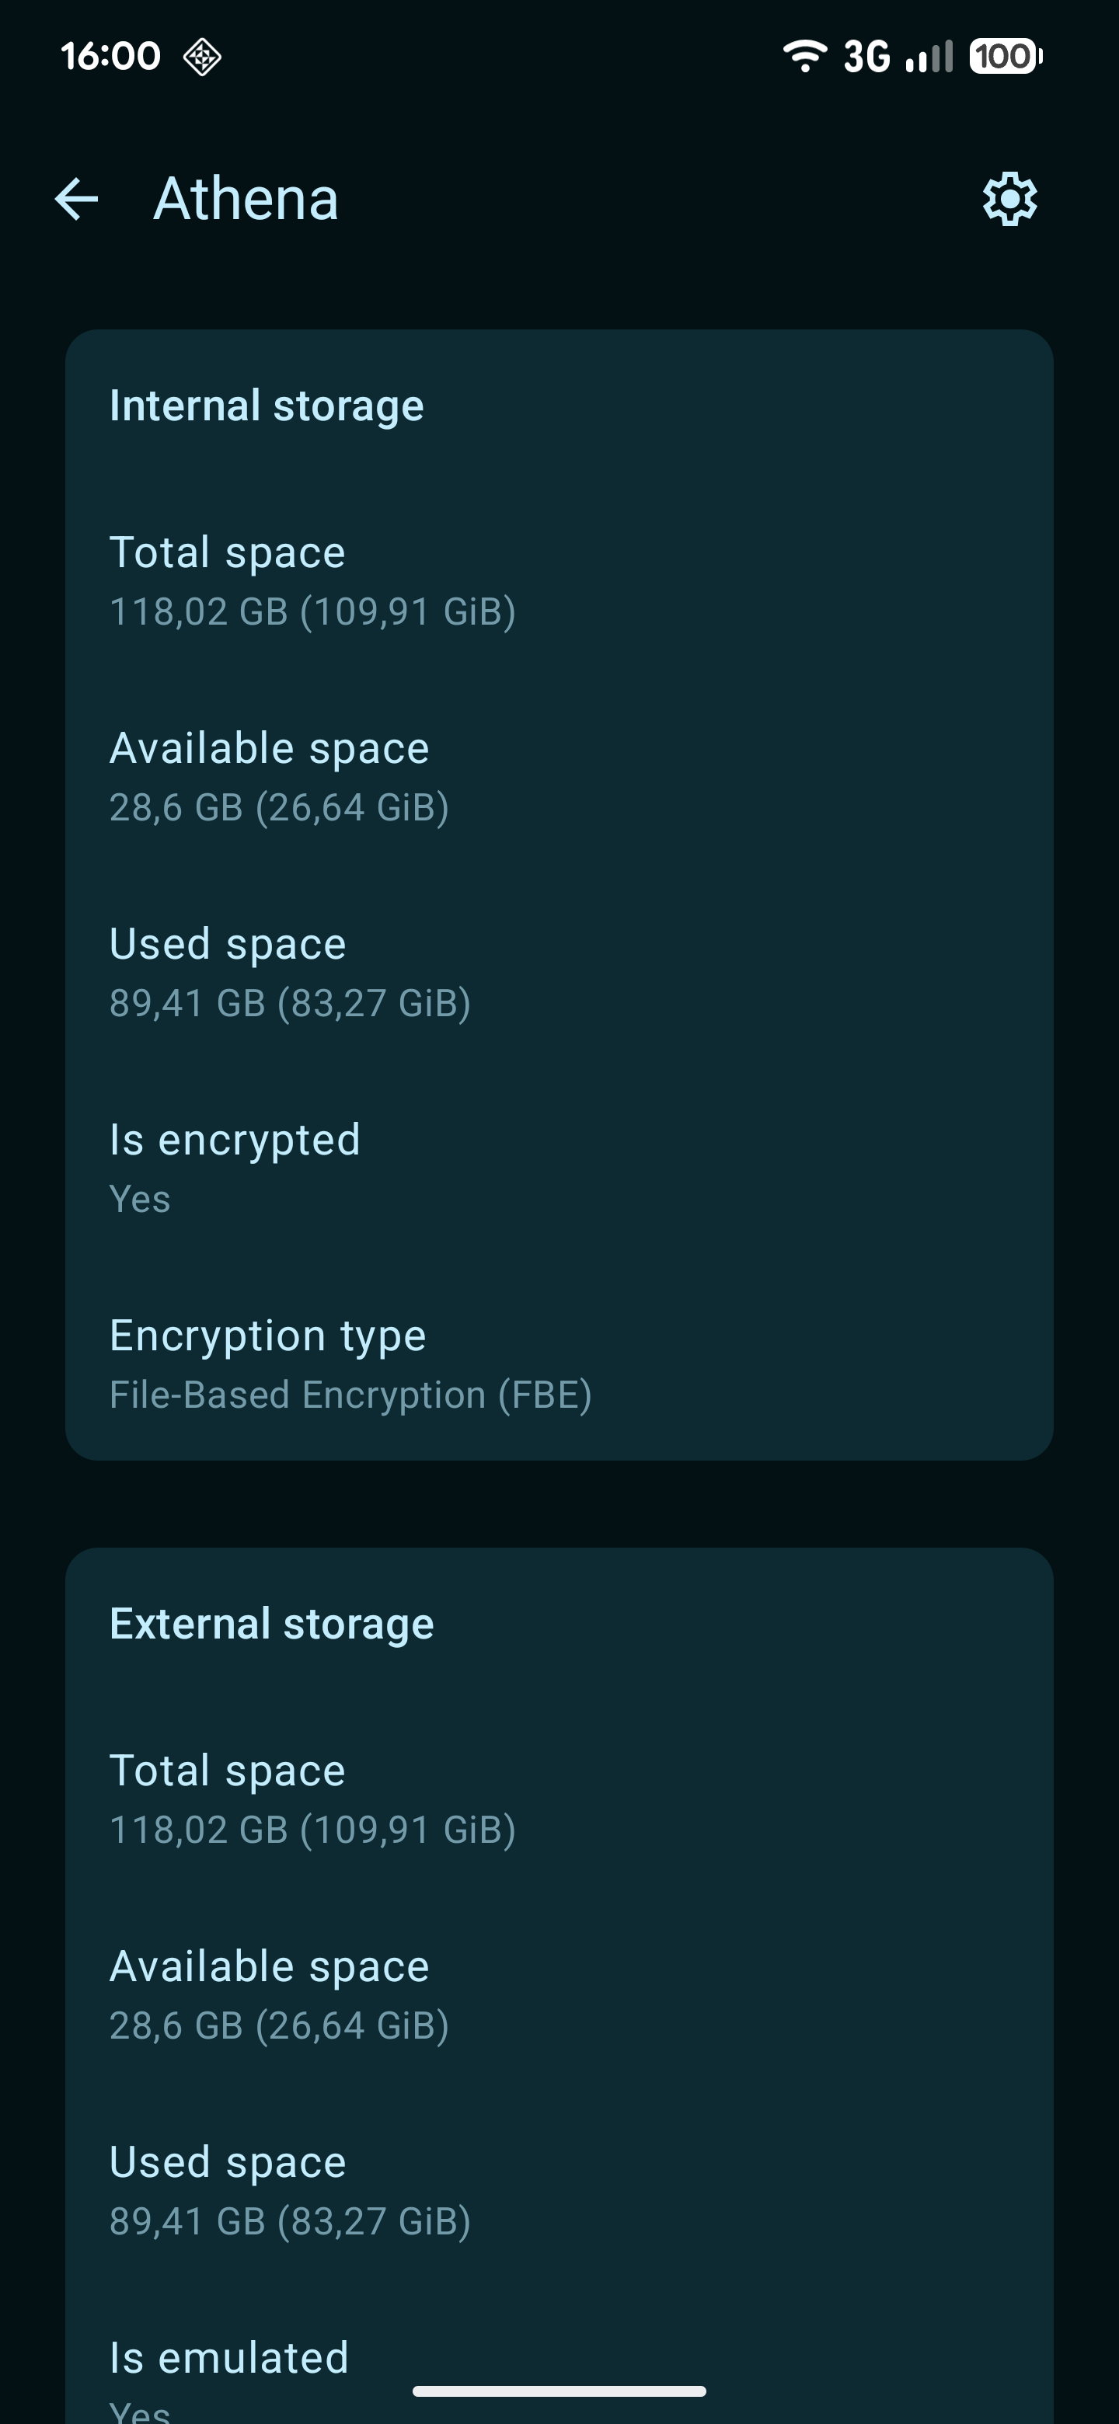Tap the Wi-Fi status icon
Screen dimensions: 1119x2424
tap(804, 57)
